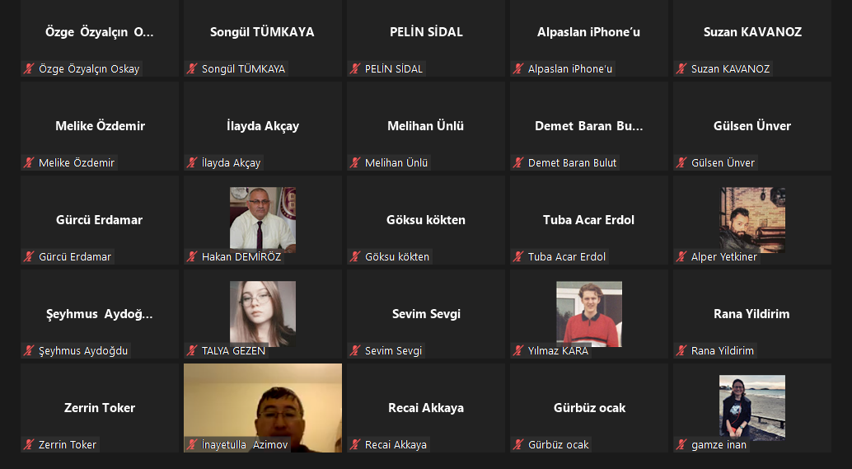Click muted mic icon beside Özge Özyalçın Oskay
Screen dimensions: 852x469
(30, 69)
